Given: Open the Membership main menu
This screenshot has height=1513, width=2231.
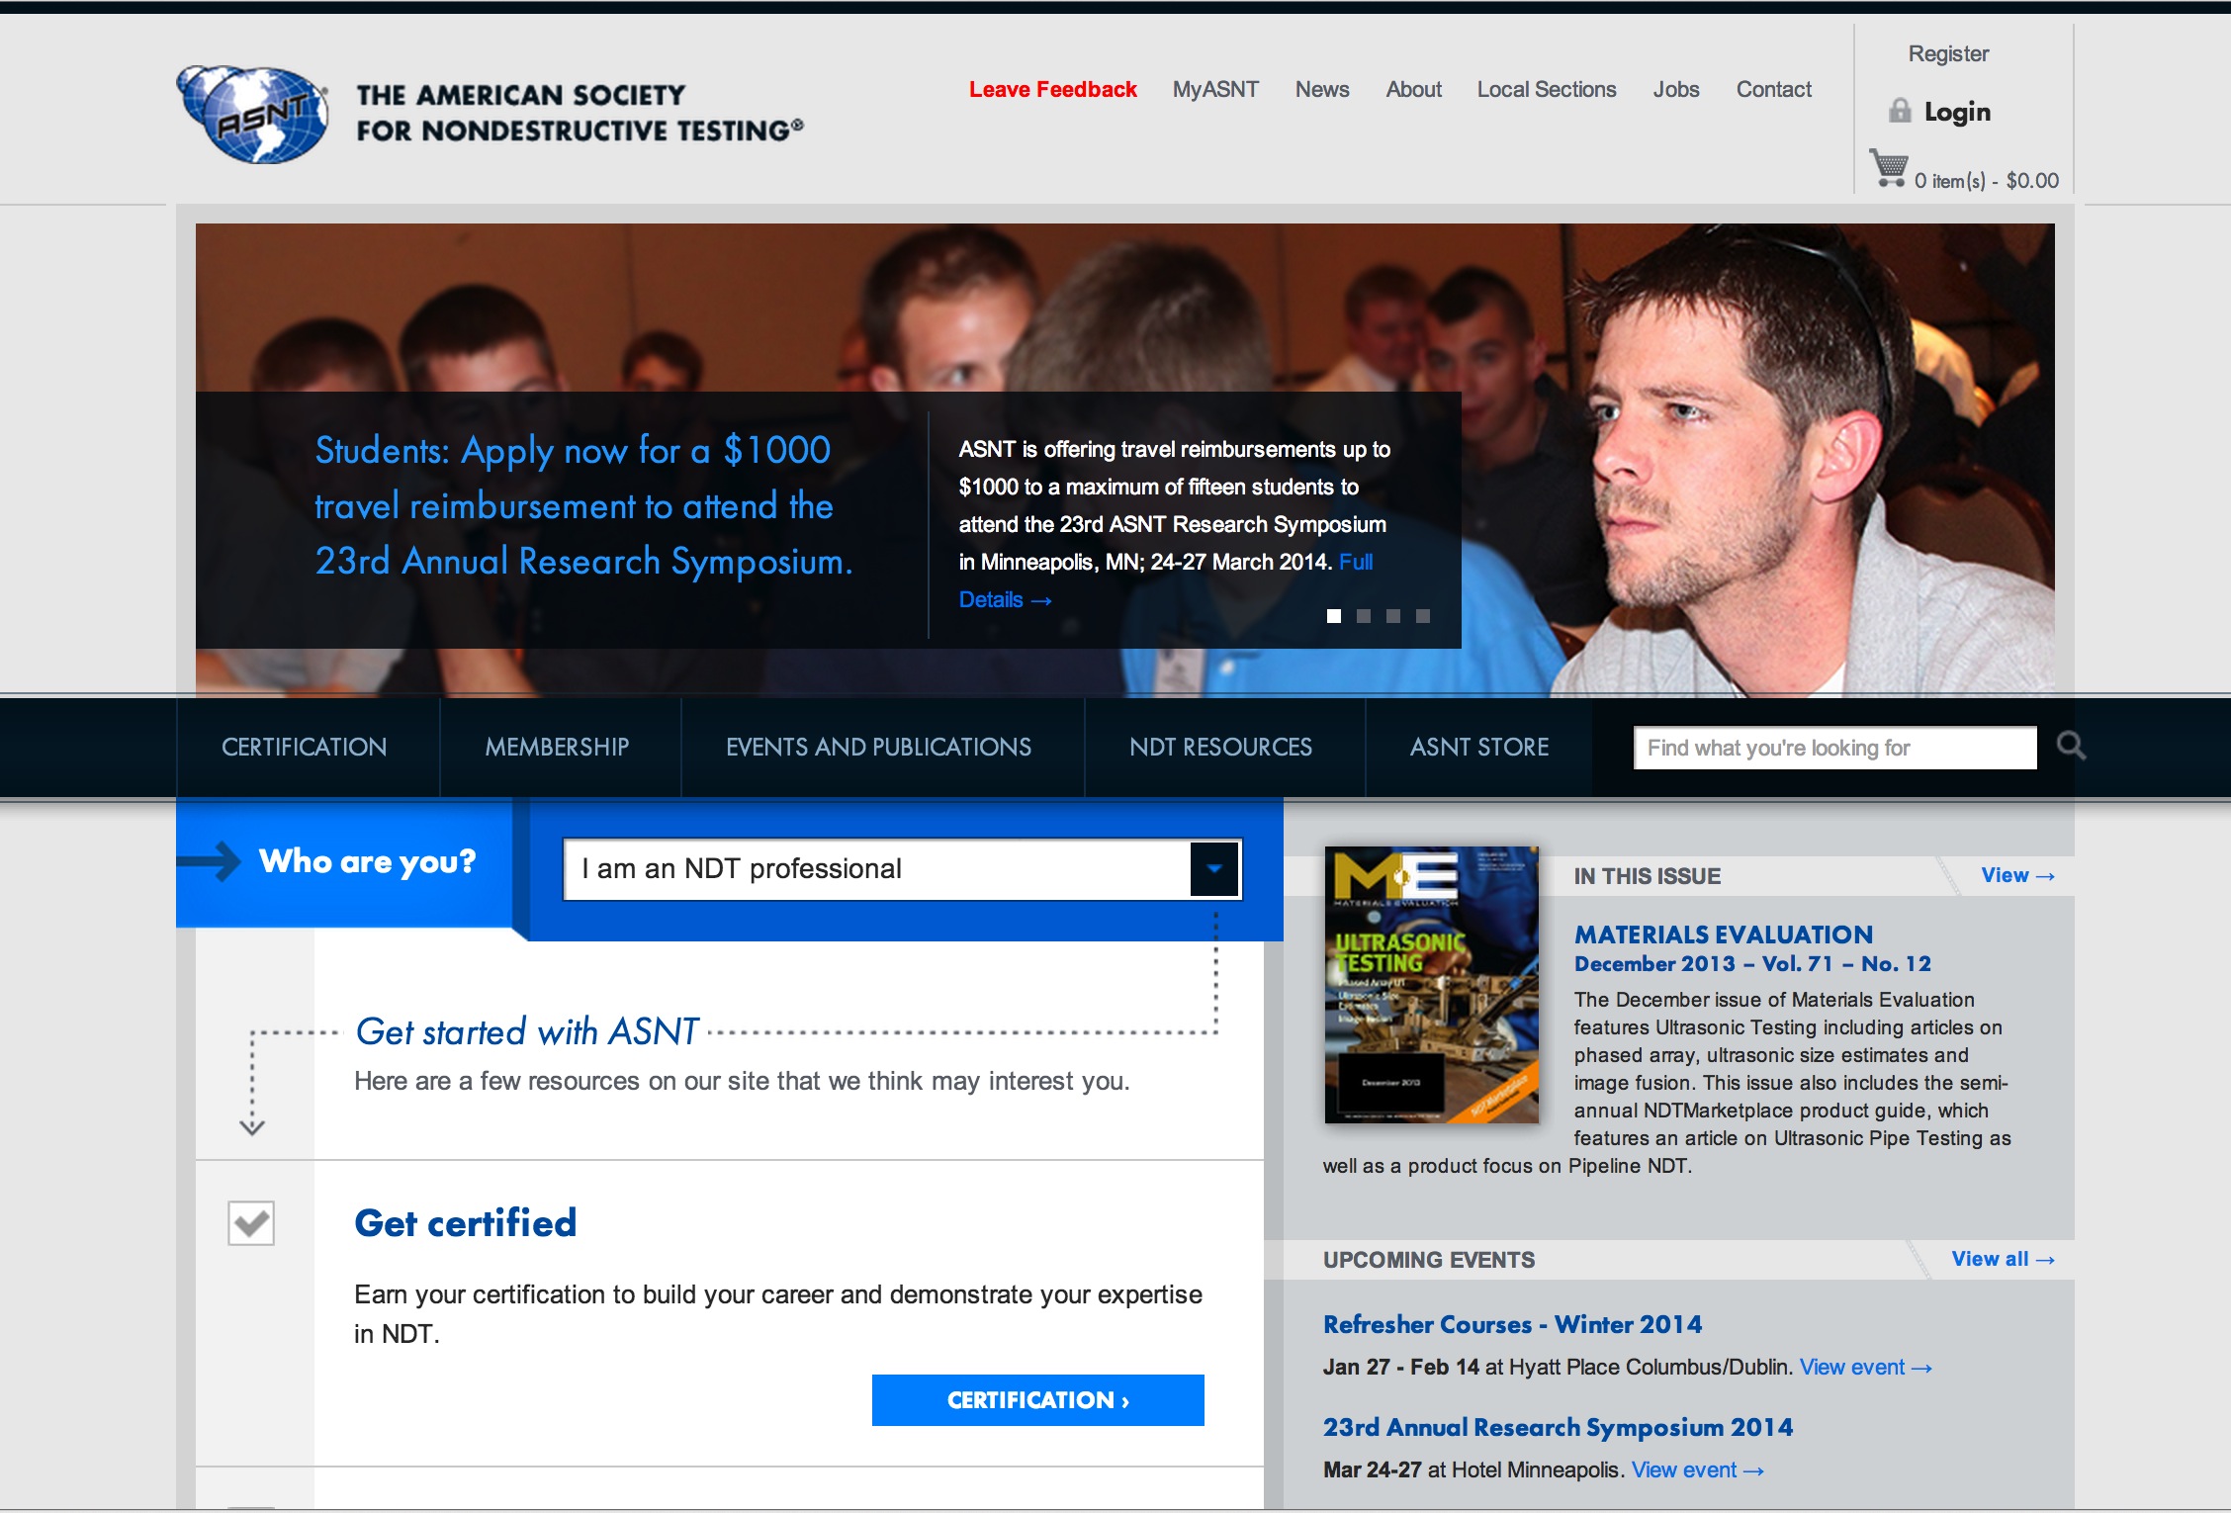Looking at the screenshot, I should point(557,748).
